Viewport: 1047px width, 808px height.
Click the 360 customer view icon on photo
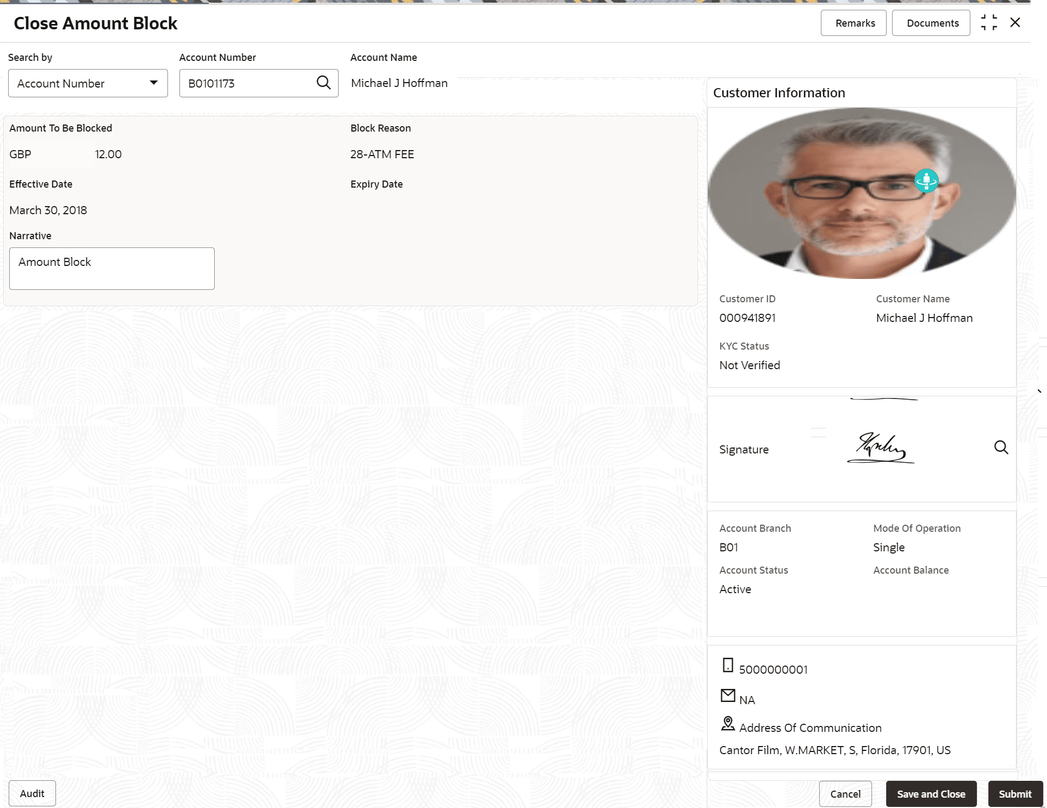(926, 181)
